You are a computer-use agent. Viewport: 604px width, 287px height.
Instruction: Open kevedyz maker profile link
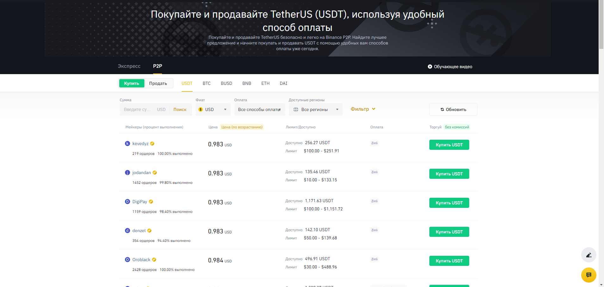point(140,143)
